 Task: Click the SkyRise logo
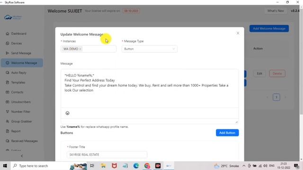click(13, 17)
